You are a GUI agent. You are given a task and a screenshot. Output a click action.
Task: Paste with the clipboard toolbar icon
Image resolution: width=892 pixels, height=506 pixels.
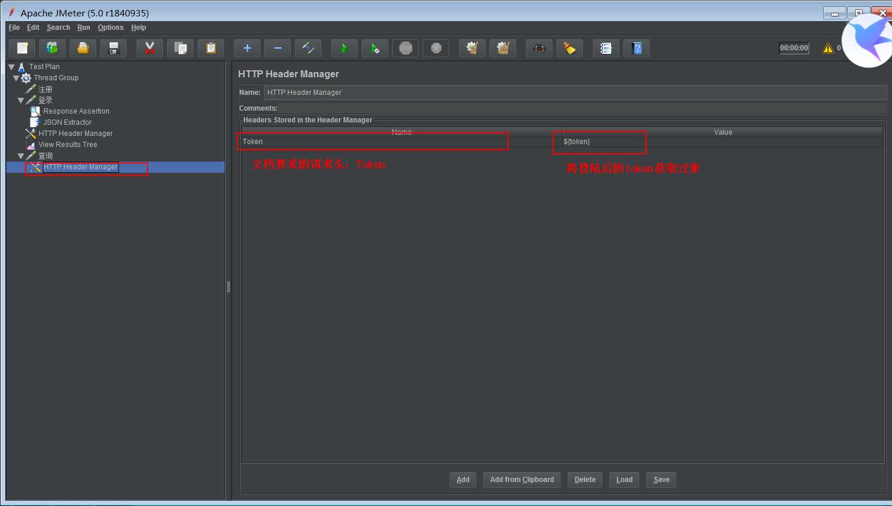click(211, 48)
